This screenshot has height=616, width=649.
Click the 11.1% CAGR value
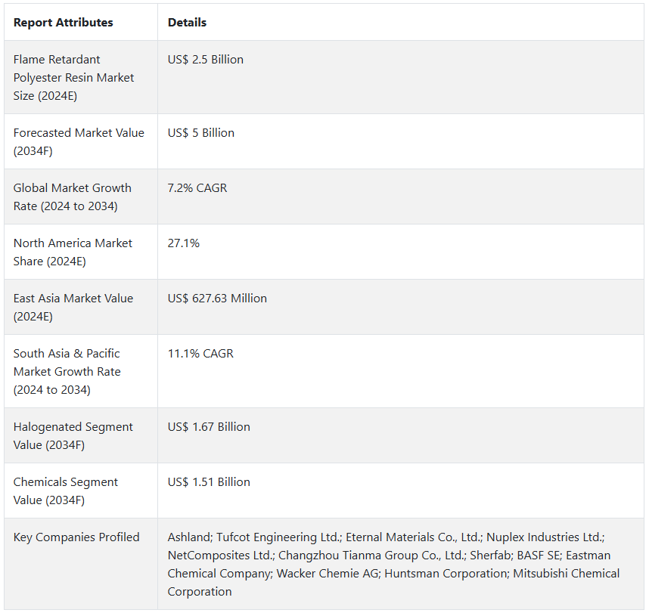click(x=200, y=354)
